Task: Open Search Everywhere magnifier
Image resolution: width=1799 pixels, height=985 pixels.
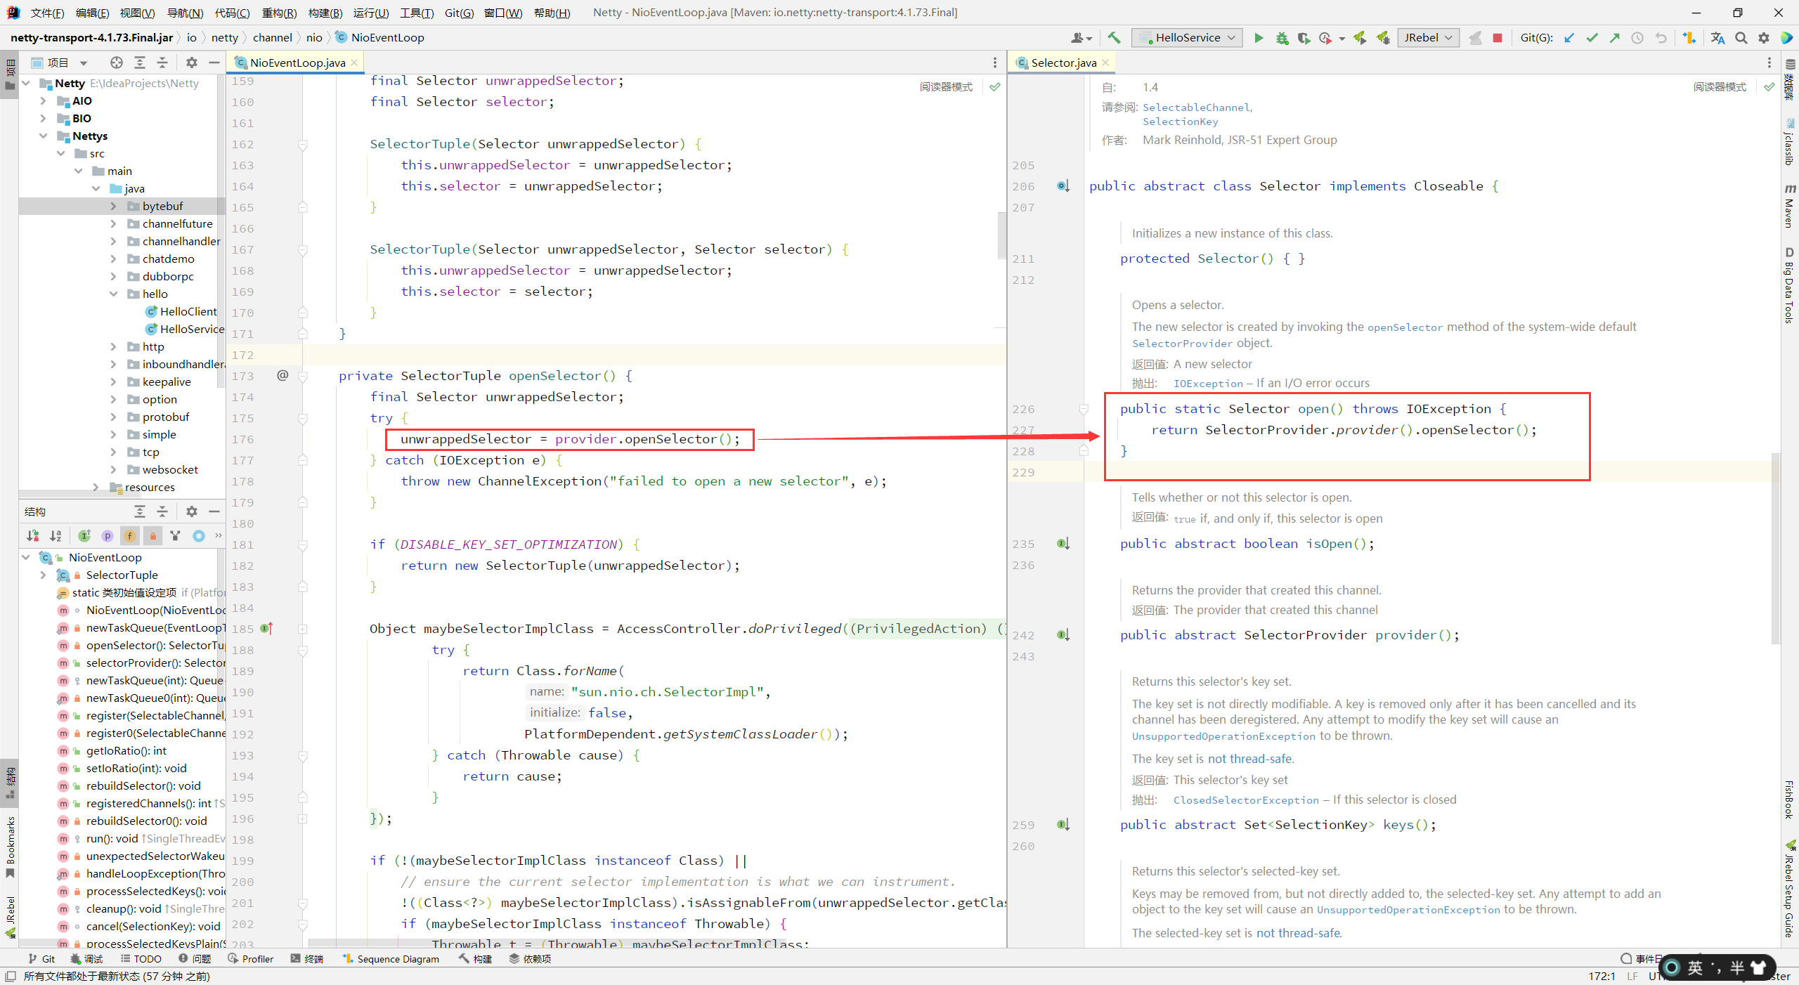Action: [x=1741, y=38]
